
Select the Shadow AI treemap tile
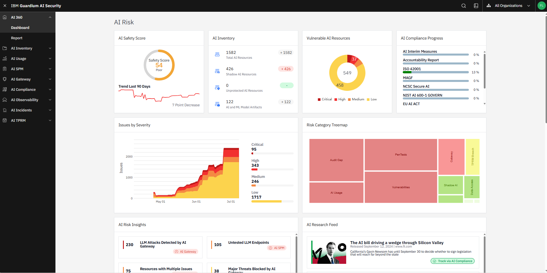tap(450, 185)
